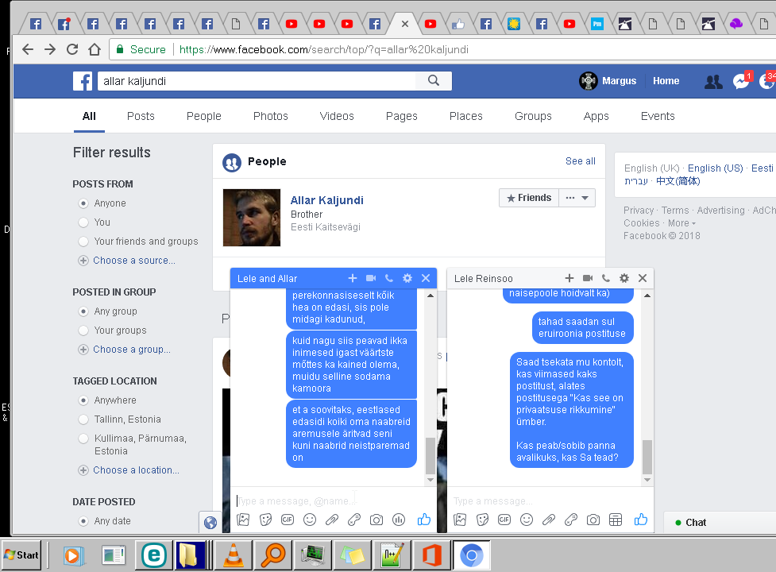The width and height of the screenshot is (776, 572).
Task: Select Any group radio button
Action: [x=83, y=311]
